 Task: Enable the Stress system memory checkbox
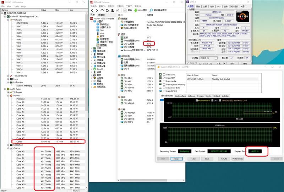click(x=164, y=84)
